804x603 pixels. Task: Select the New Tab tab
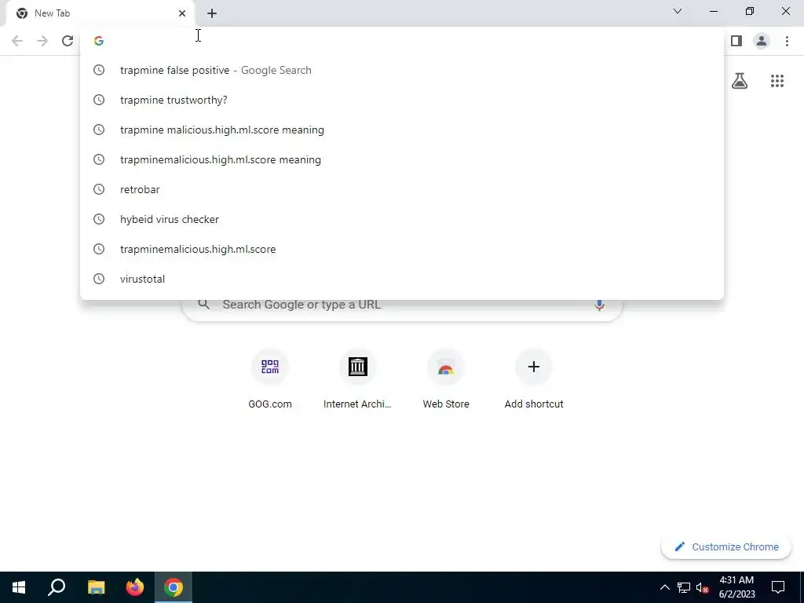[x=100, y=13]
